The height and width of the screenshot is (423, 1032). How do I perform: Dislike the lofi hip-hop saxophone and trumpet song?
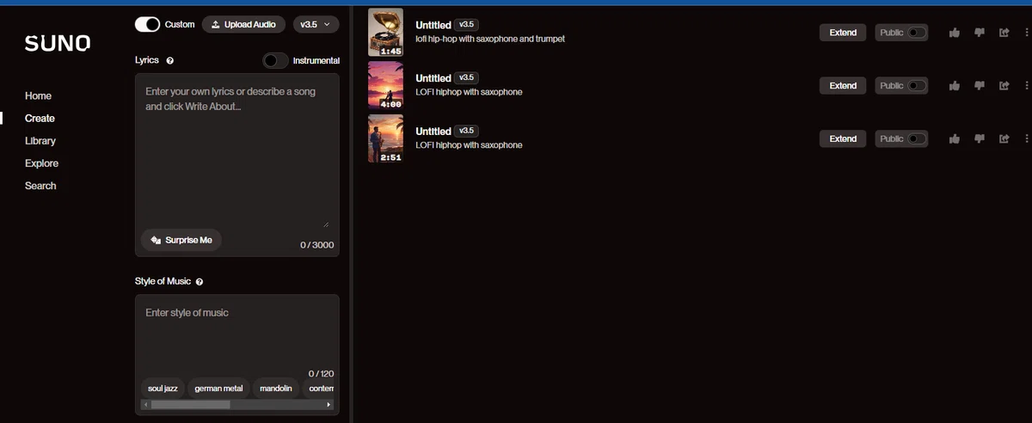[980, 33]
